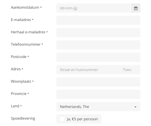Click the dropdown arrow beside Netherlands, The
The width and height of the screenshot is (151, 126).
[135, 107]
